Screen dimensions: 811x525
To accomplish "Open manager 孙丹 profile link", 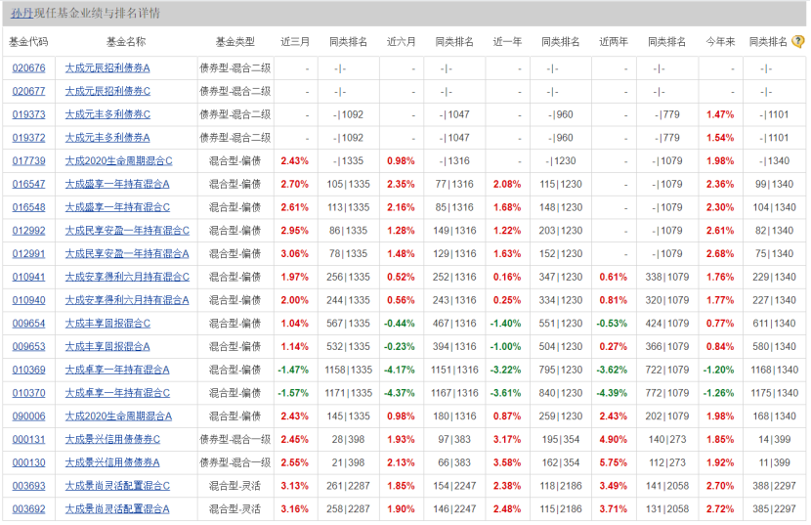I will (22, 14).
